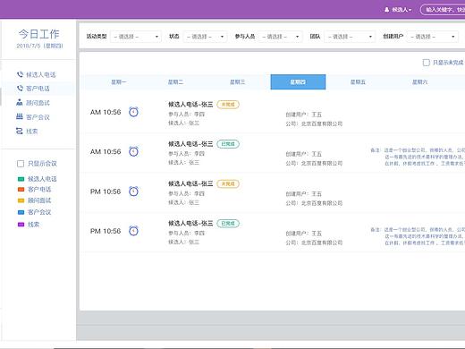Viewport: 465px width, 349px height.
Task: Open the 状态 dropdown
Action: [206, 37]
